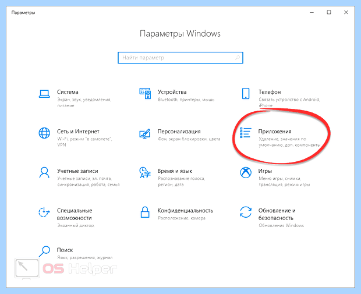Open the Учетные записи heading
The image size is (361, 294).
77,171
